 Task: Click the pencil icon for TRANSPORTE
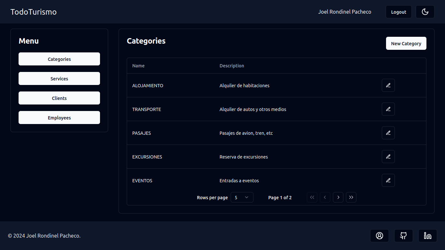[388, 109]
